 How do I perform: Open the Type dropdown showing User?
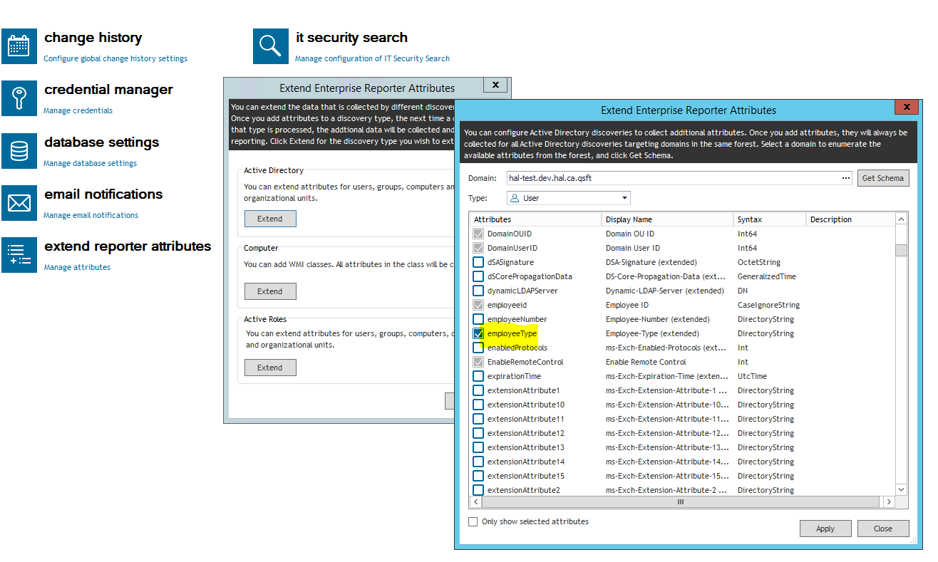tap(569, 198)
